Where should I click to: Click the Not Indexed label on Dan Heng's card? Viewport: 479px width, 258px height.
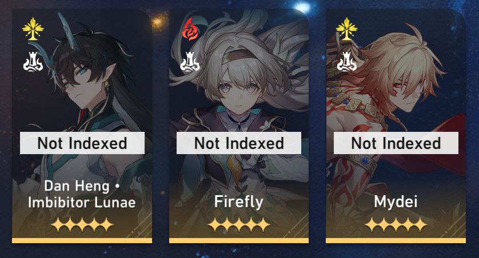coord(82,143)
